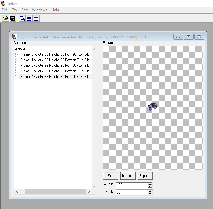The image size is (213, 209).
Task: Click the Export... button
Action: coord(145,176)
